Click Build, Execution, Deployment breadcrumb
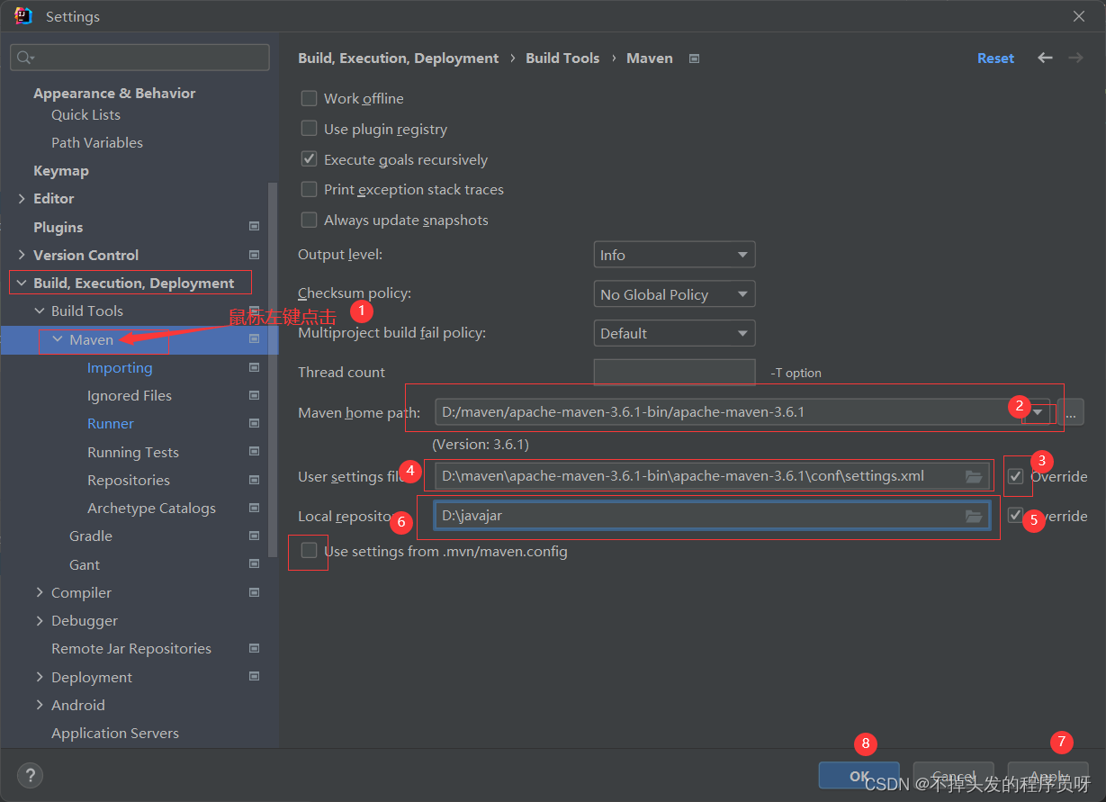Screen dimensions: 1106x802 pyautogui.click(x=398, y=58)
